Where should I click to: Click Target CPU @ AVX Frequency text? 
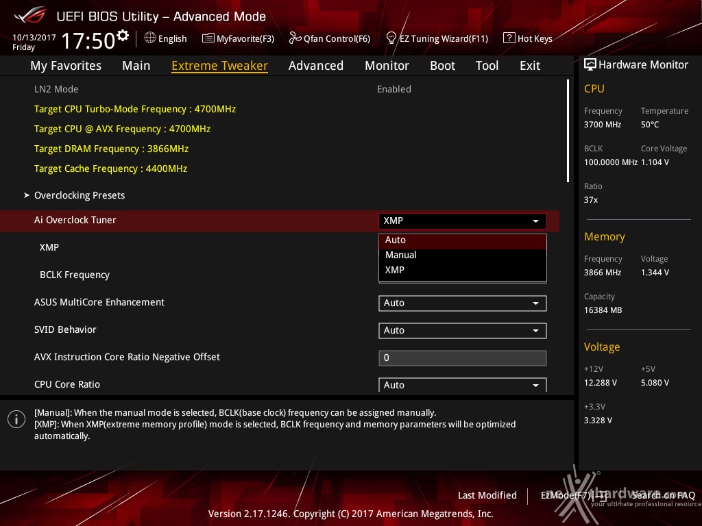(122, 129)
